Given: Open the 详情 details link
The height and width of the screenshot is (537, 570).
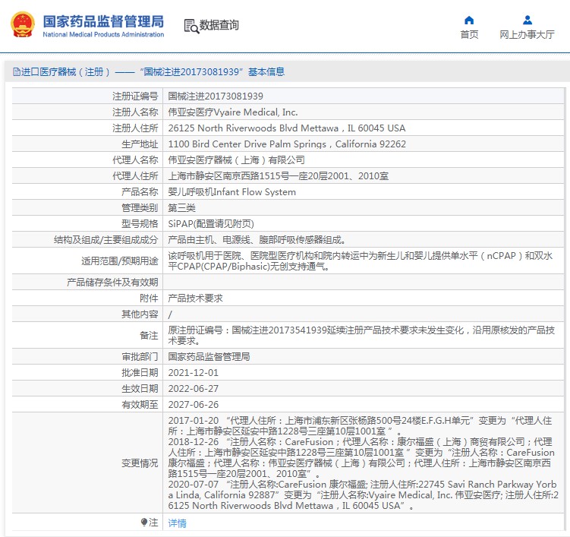Looking at the screenshot, I should point(177,523).
